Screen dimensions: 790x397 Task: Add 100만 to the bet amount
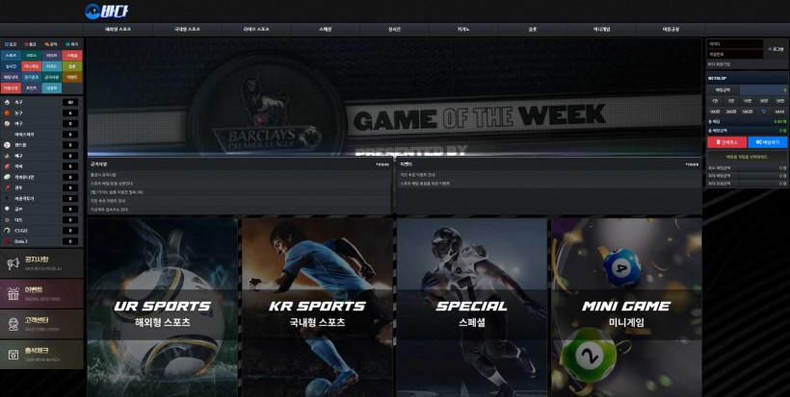[715, 112]
